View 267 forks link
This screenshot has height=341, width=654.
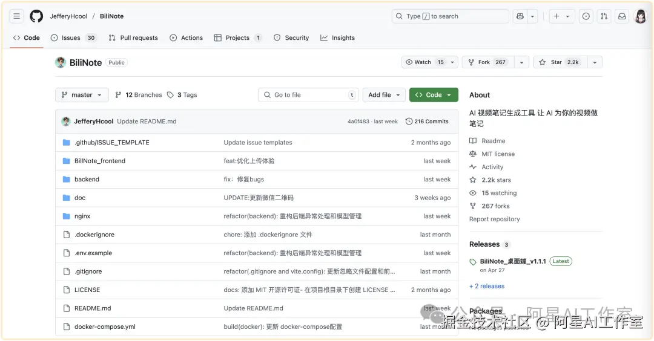coord(489,206)
